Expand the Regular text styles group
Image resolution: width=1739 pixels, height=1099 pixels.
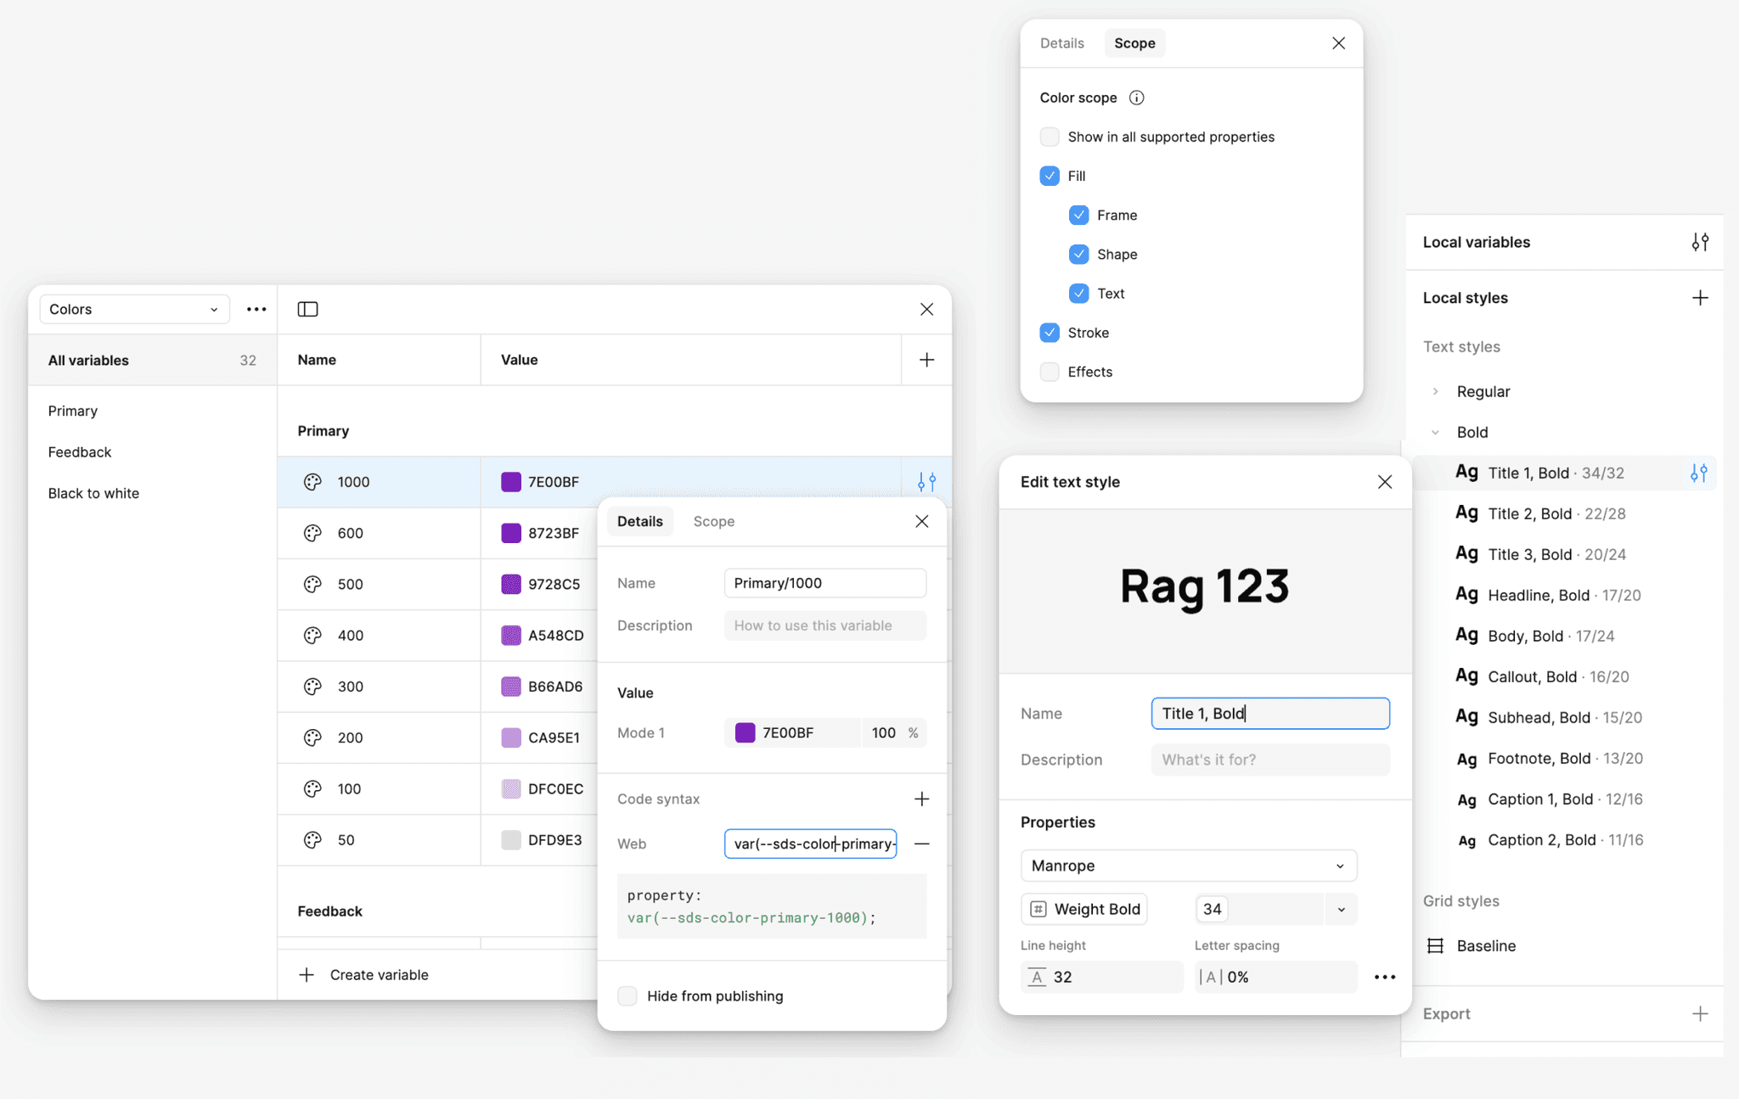(x=1435, y=391)
